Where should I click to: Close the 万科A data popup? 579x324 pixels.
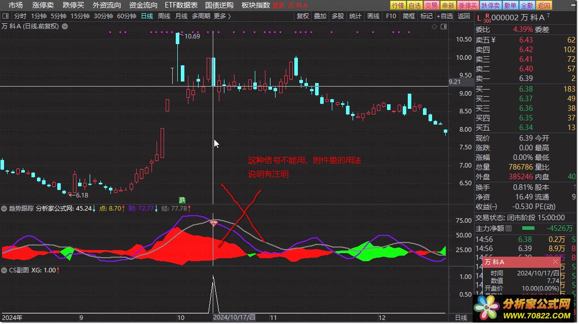pyautogui.click(x=555, y=262)
